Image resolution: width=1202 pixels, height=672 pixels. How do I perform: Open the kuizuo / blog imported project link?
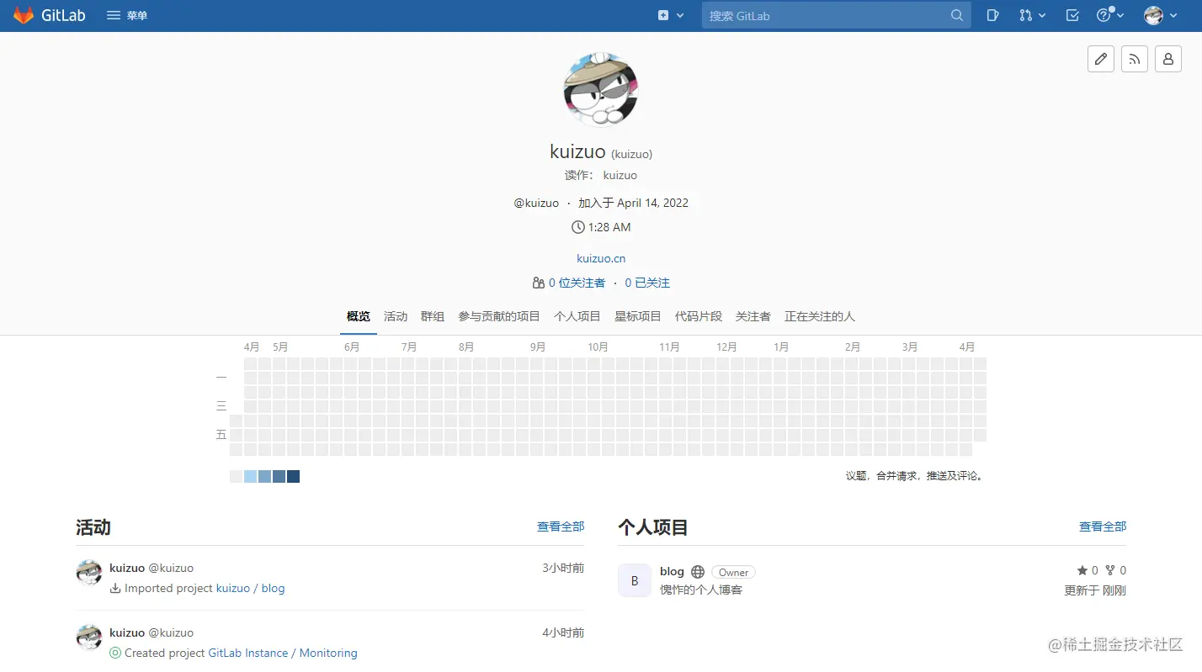click(250, 589)
